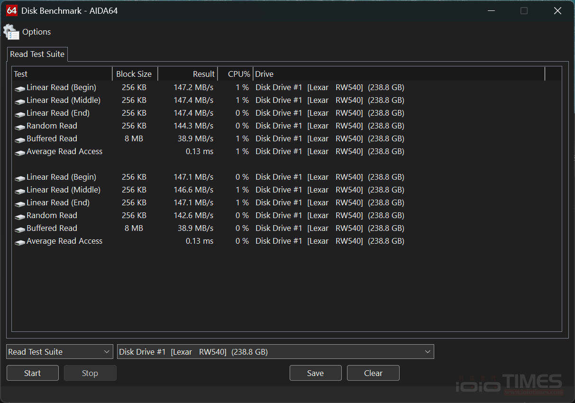This screenshot has height=403, width=575.
Task: Select the 147.2 MB/s result value
Action: (193, 87)
